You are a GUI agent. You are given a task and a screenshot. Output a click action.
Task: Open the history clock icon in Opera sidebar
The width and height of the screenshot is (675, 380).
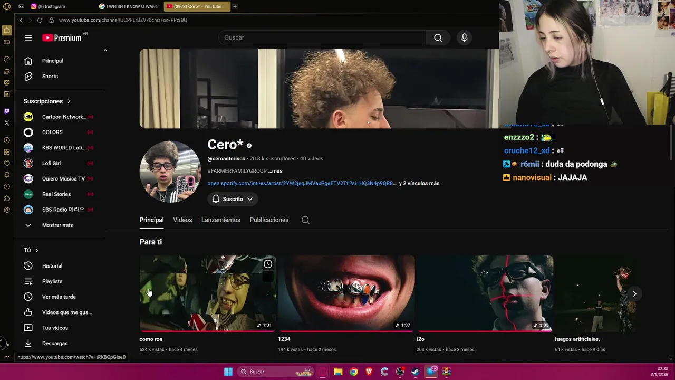pos(7,186)
